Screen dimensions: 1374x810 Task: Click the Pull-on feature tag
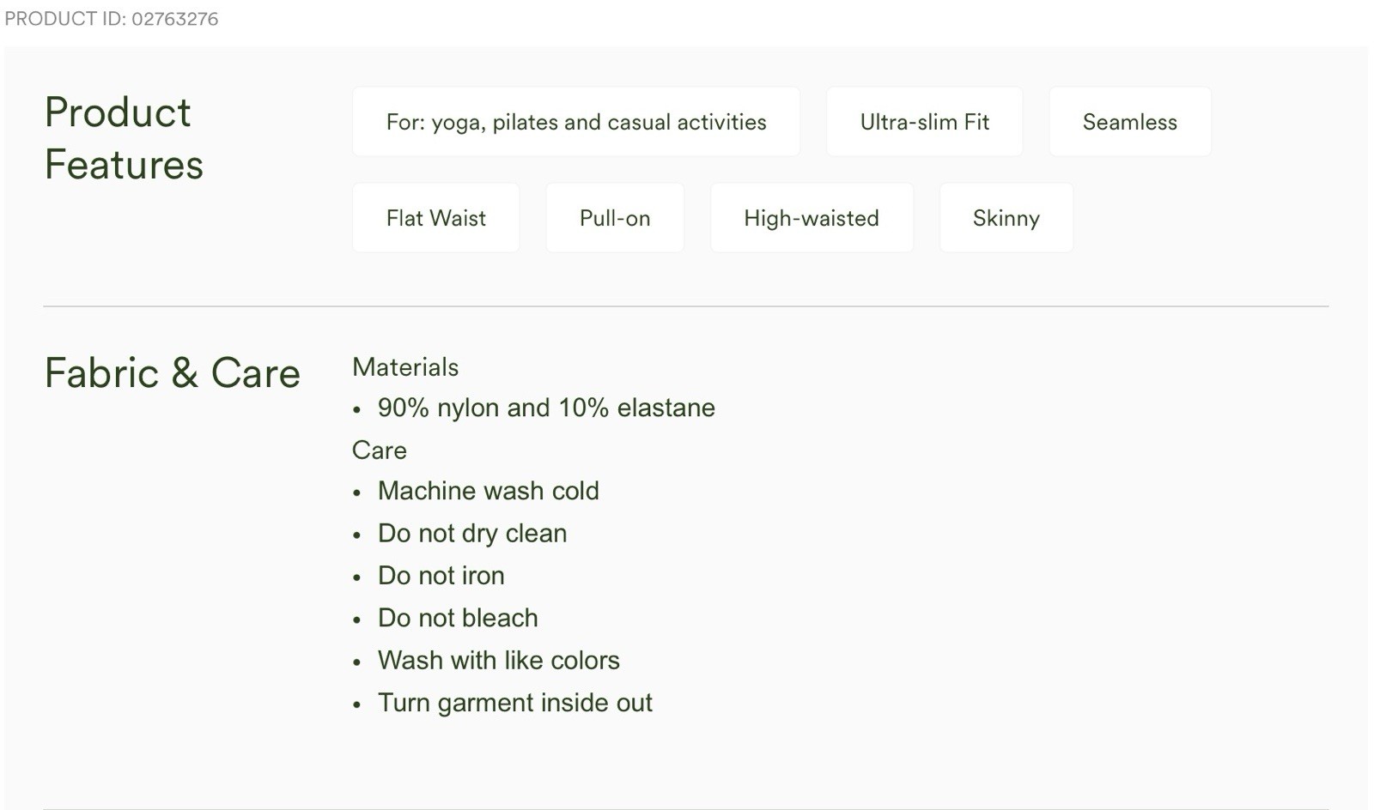pyautogui.click(x=615, y=218)
